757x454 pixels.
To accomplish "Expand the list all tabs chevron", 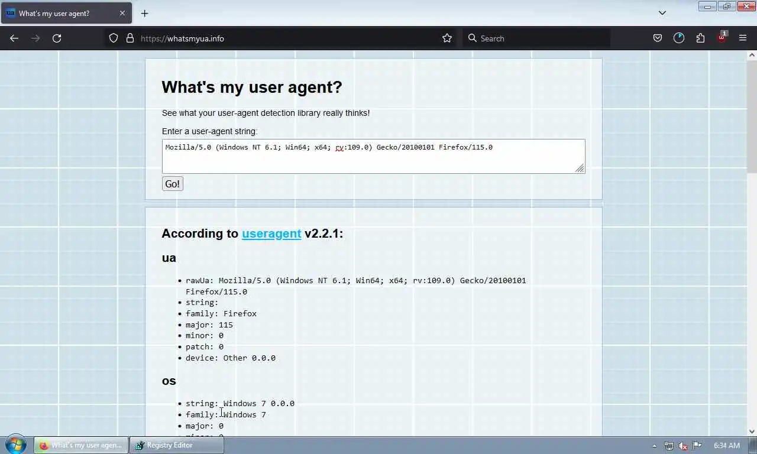I will tap(662, 13).
